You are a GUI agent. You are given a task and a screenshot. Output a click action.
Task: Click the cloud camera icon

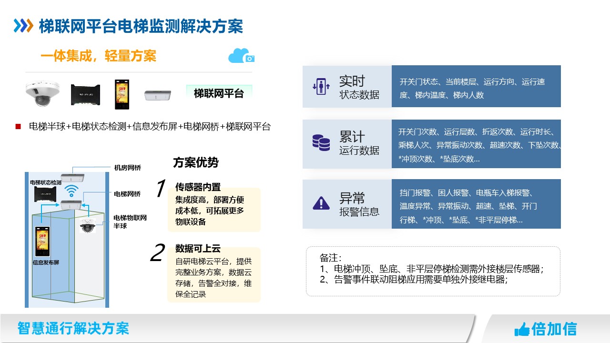point(241,56)
